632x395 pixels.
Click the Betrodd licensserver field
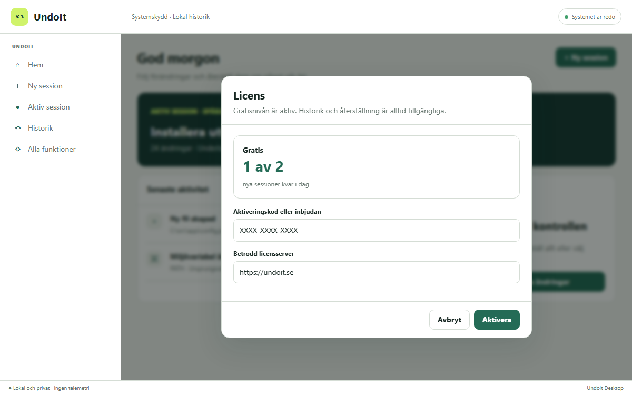click(x=377, y=273)
